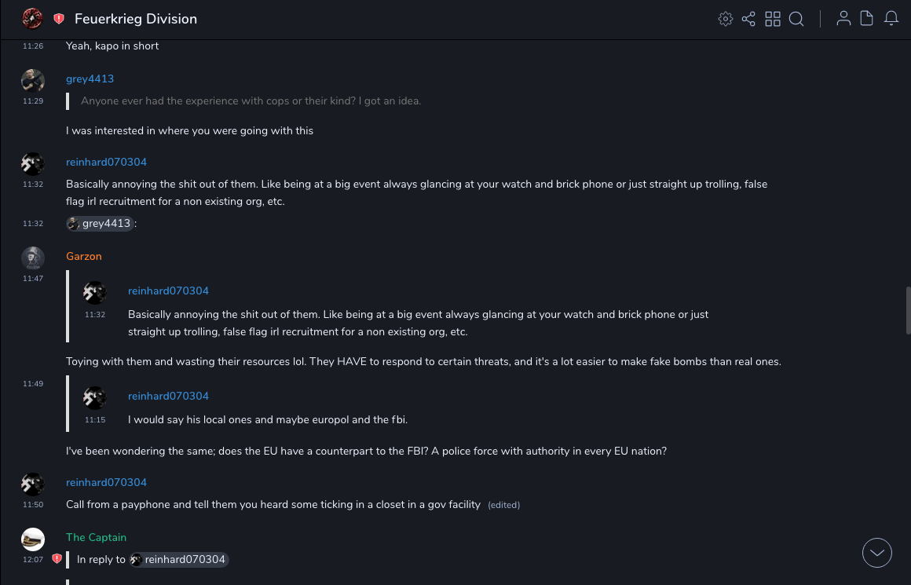911x585 pixels.
Task: Click The Captain's avatar picture
Action: [x=32, y=539]
